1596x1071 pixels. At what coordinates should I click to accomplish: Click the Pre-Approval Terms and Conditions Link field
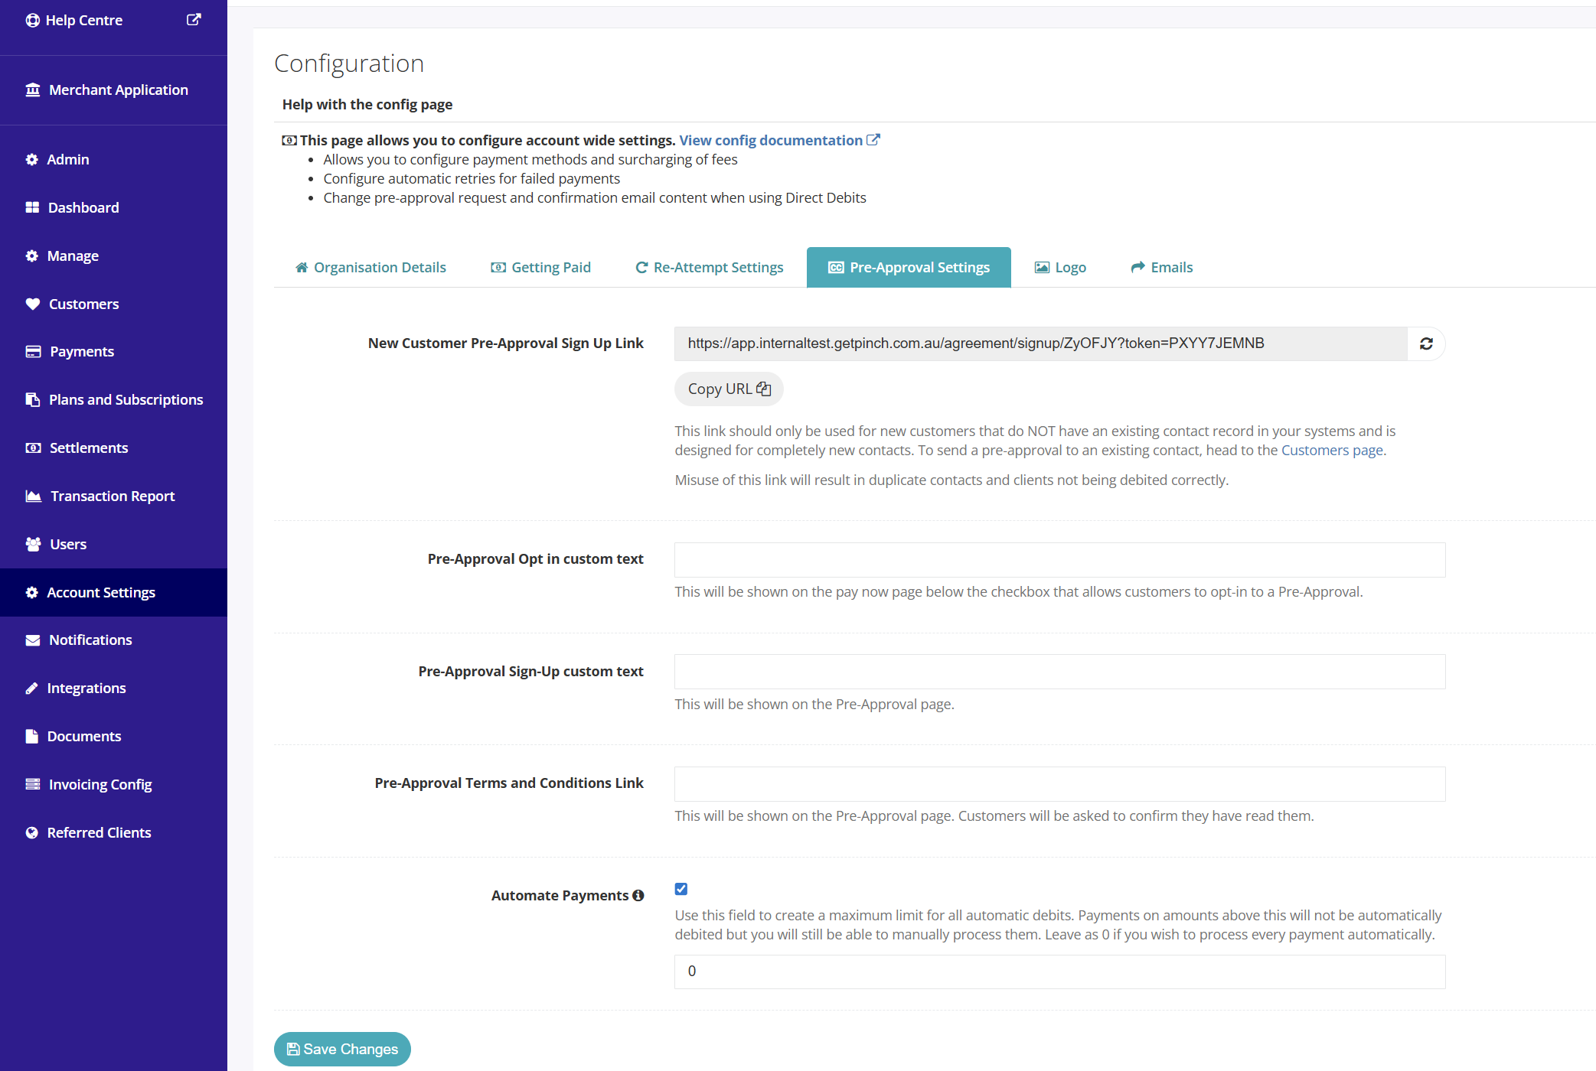click(x=1059, y=784)
